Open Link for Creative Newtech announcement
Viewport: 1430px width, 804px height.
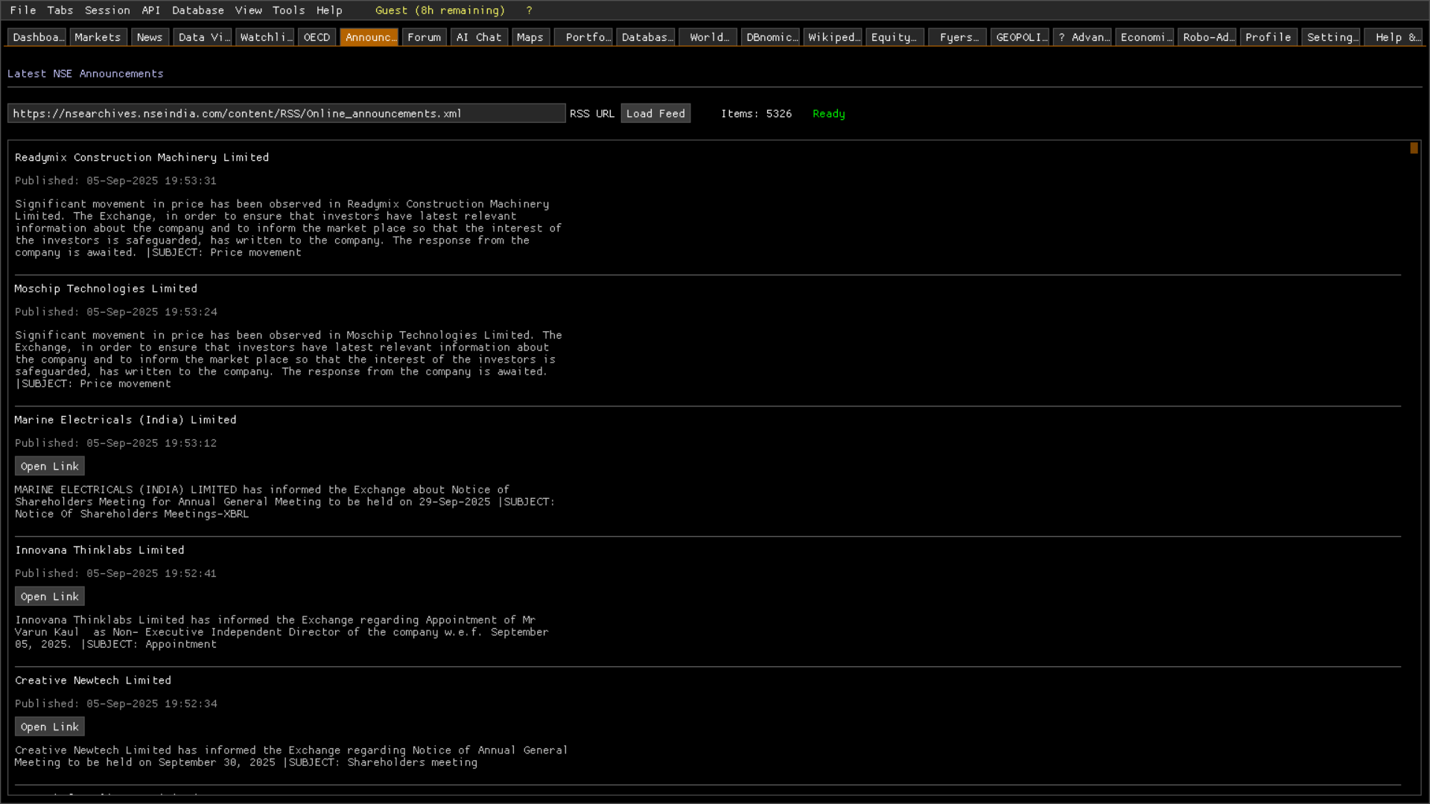[49, 727]
